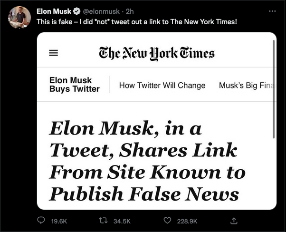Image resolution: width=286 pixels, height=232 pixels.
Task: Click the article headline about False News
Action: (x=147, y=161)
